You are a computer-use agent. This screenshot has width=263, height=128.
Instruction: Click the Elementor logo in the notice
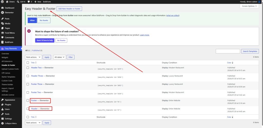coord(29,31)
